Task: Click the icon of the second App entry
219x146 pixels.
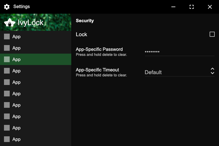Action: tap(7, 48)
